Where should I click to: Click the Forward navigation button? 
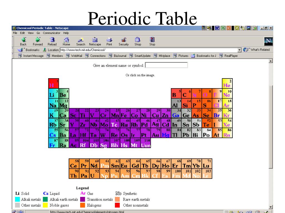coord(38,42)
